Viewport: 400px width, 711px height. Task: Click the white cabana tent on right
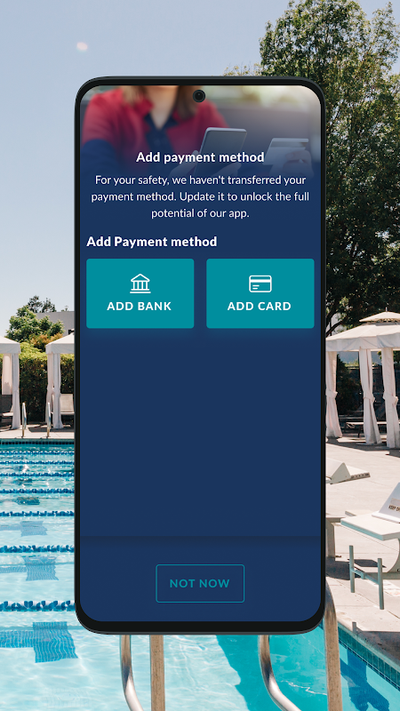(363, 376)
